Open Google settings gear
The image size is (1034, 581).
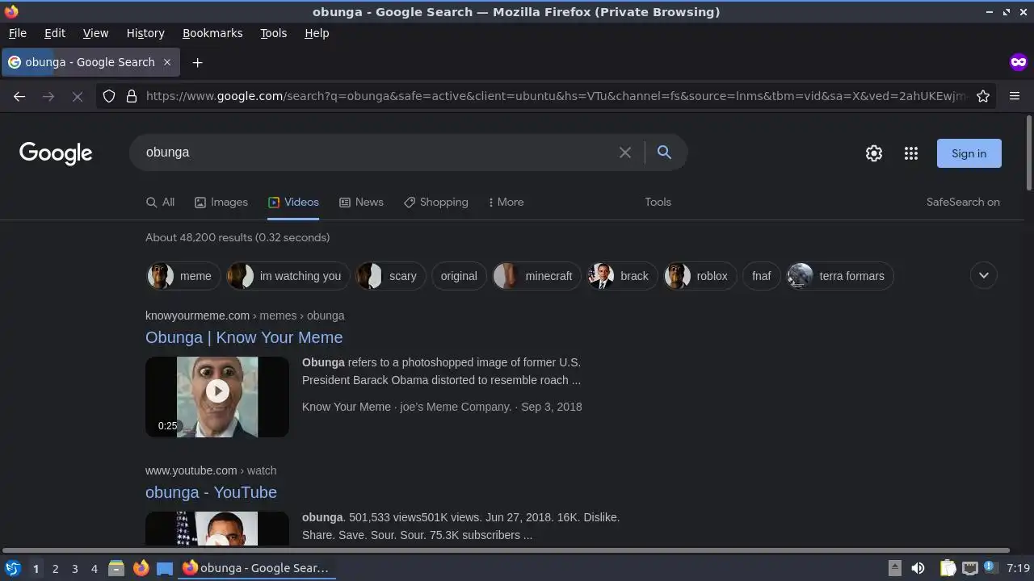point(874,153)
